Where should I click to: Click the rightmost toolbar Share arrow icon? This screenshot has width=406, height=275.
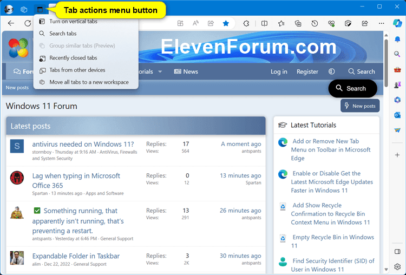point(365,24)
